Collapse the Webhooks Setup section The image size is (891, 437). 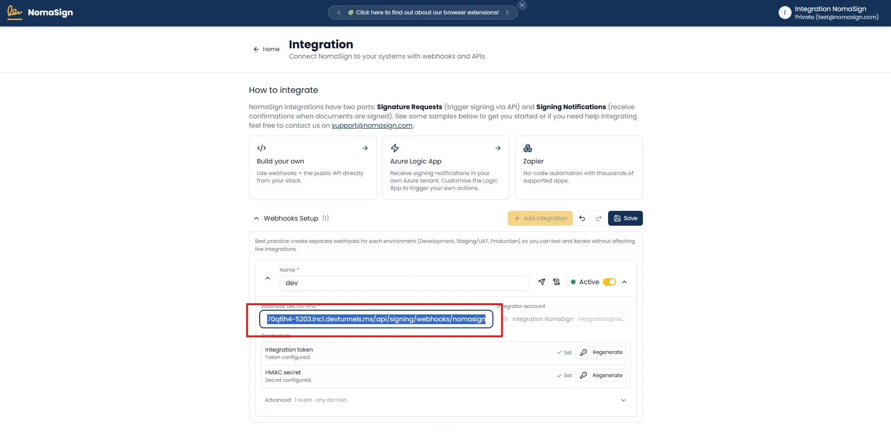[256, 218]
